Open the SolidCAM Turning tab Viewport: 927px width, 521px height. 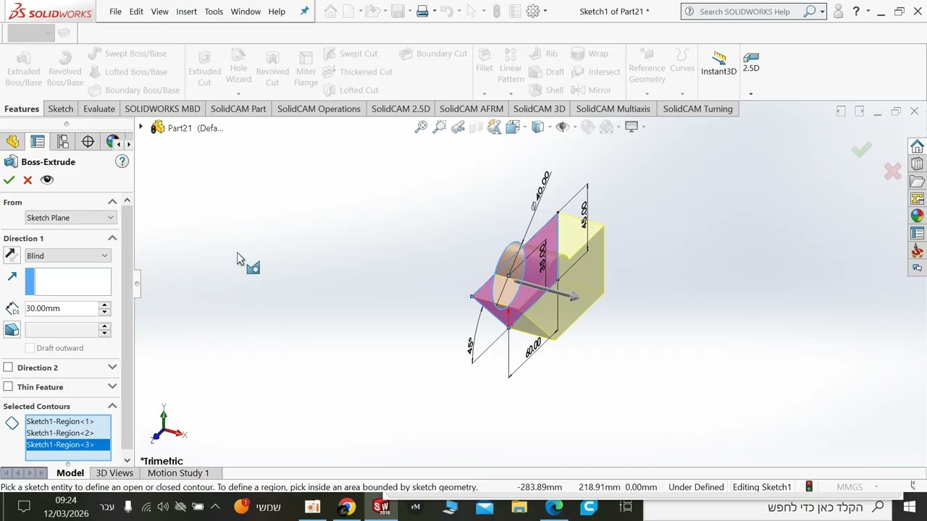[x=697, y=109]
